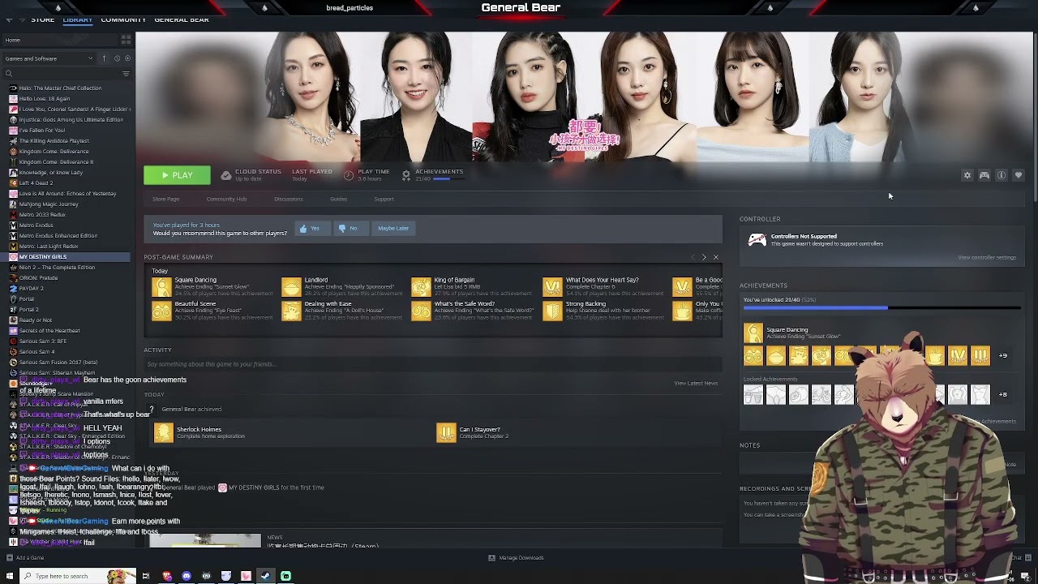1038x584 pixels.
Task: Click the Sherlock Holmes achievement icon
Action: click(x=162, y=432)
